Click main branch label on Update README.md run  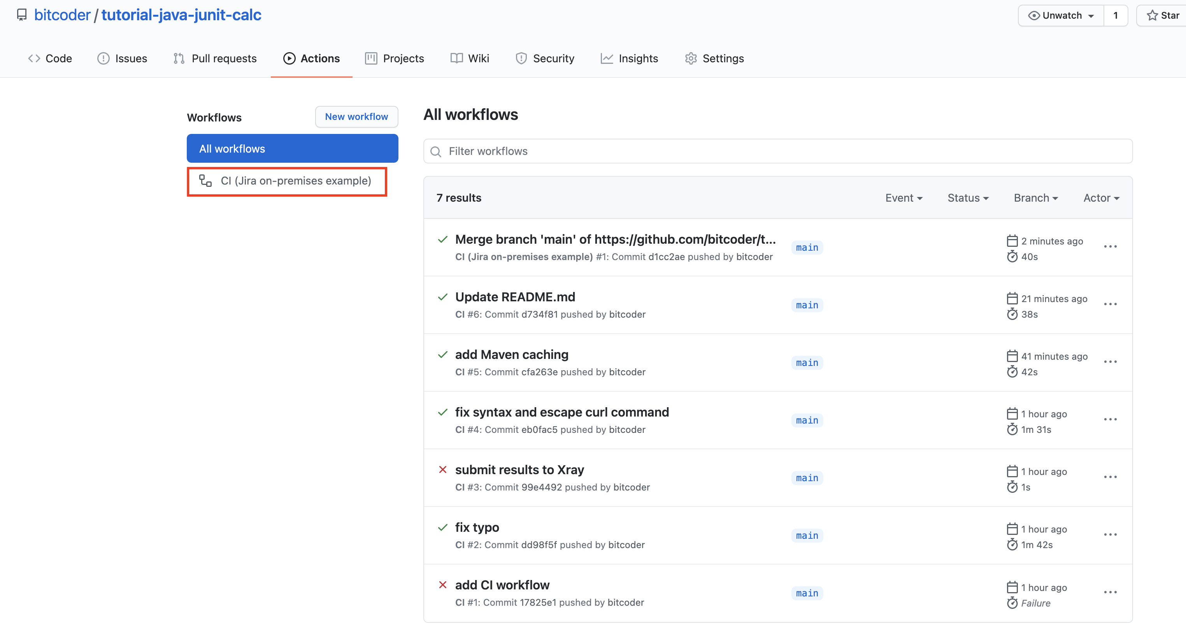(807, 305)
